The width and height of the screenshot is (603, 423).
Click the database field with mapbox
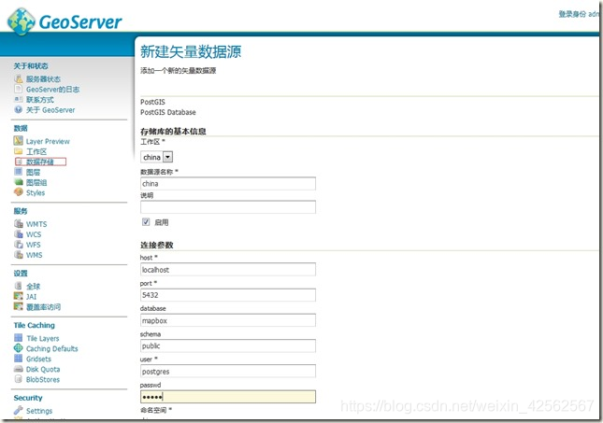(x=228, y=320)
